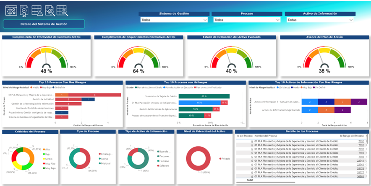This screenshot has height=186, width=371.
Task: Click the Software legend marker
Action: click(157, 165)
